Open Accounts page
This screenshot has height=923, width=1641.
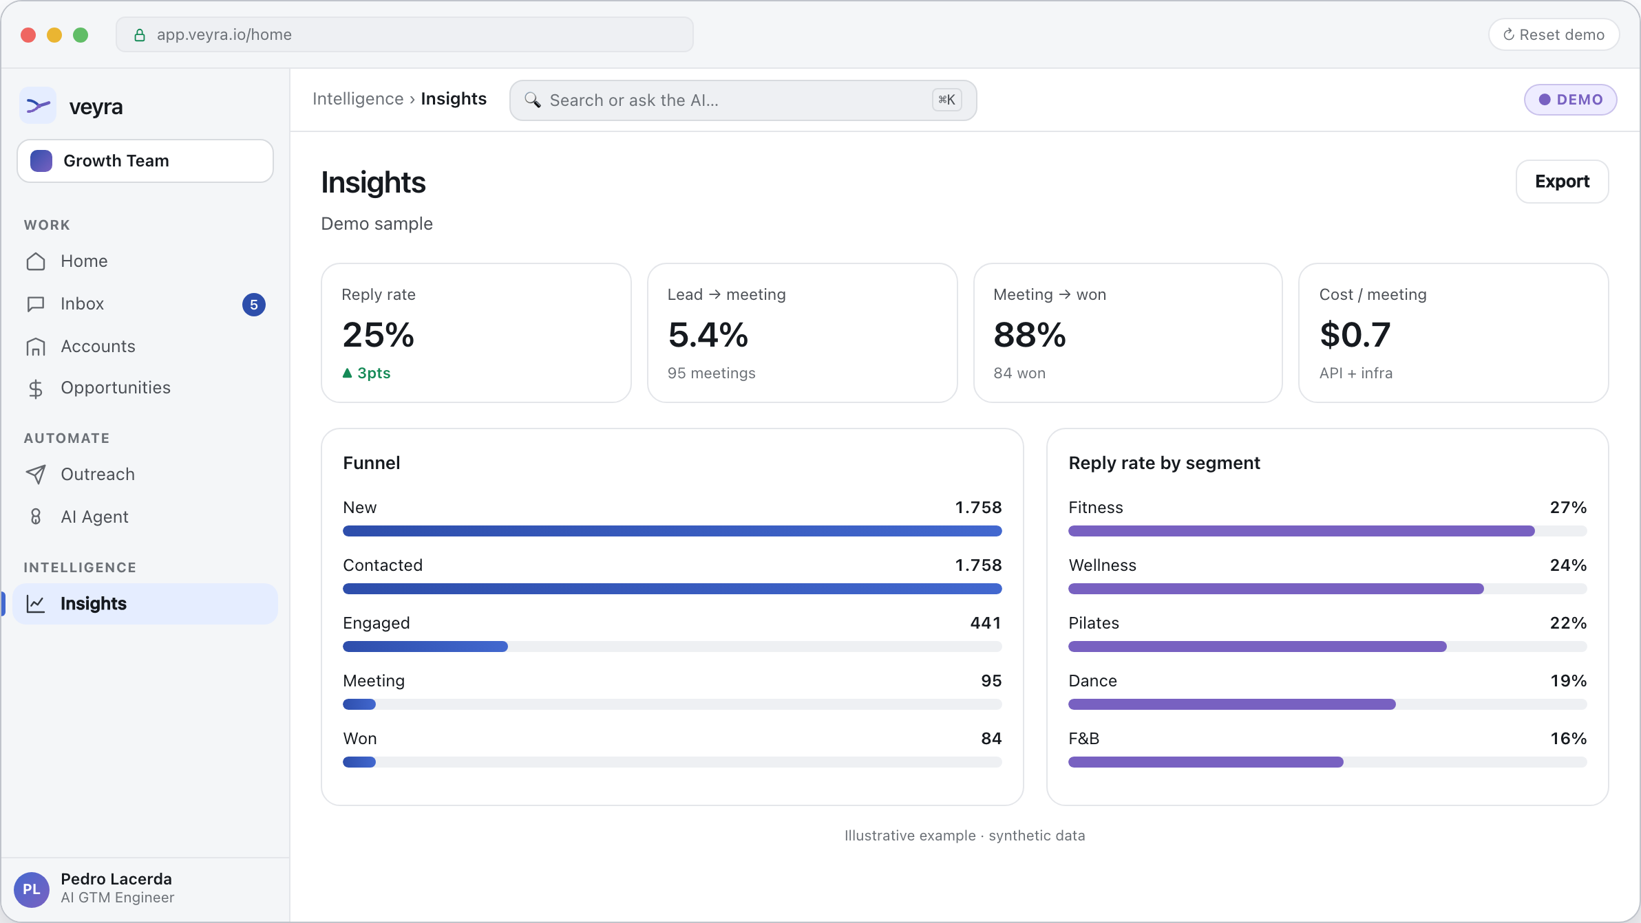145,347
